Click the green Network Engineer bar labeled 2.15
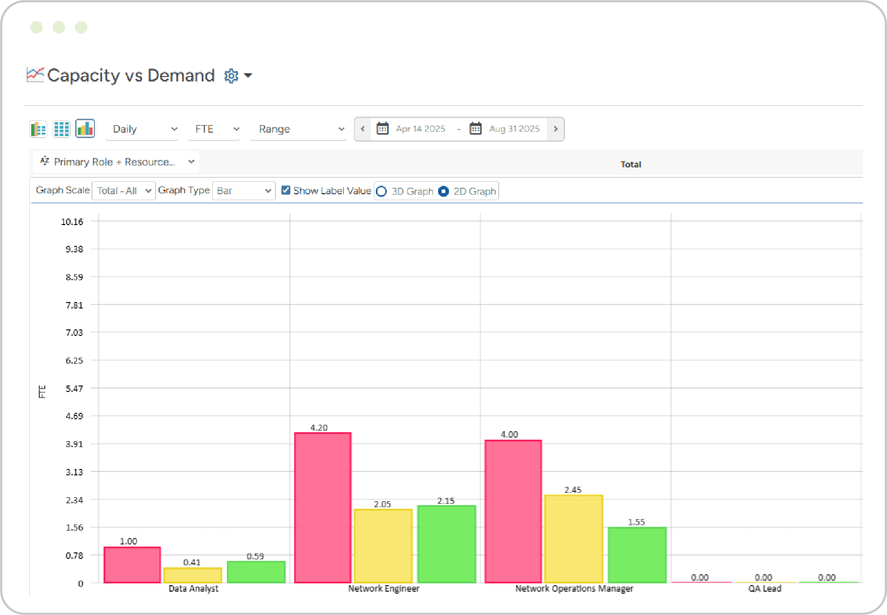 point(446,544)
